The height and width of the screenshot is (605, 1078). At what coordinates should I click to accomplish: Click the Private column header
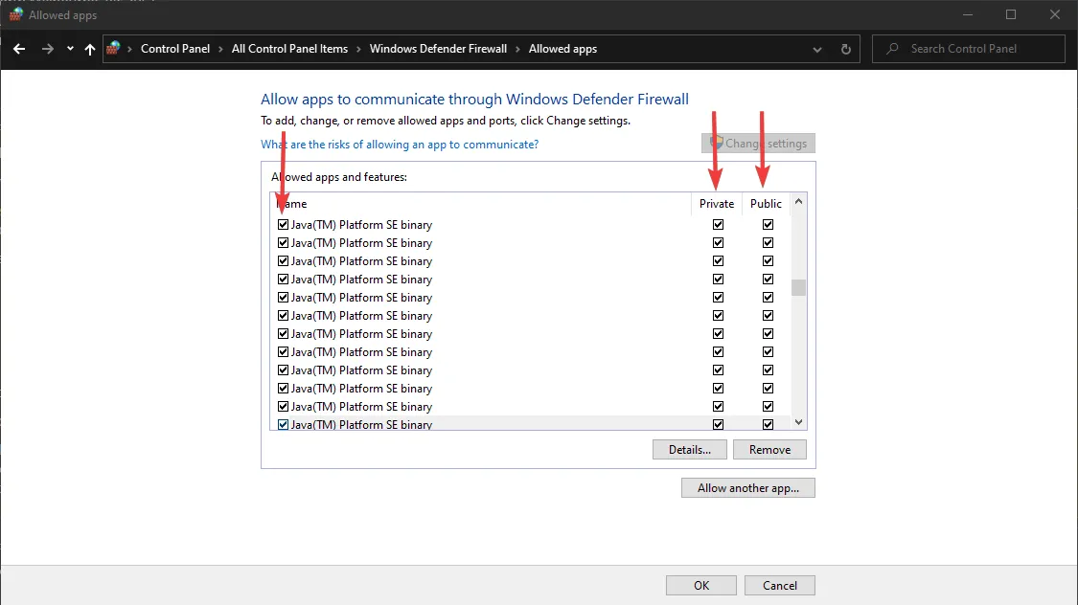717,204
